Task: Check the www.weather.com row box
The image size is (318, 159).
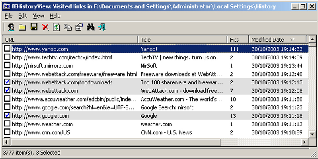Action: 7,124
